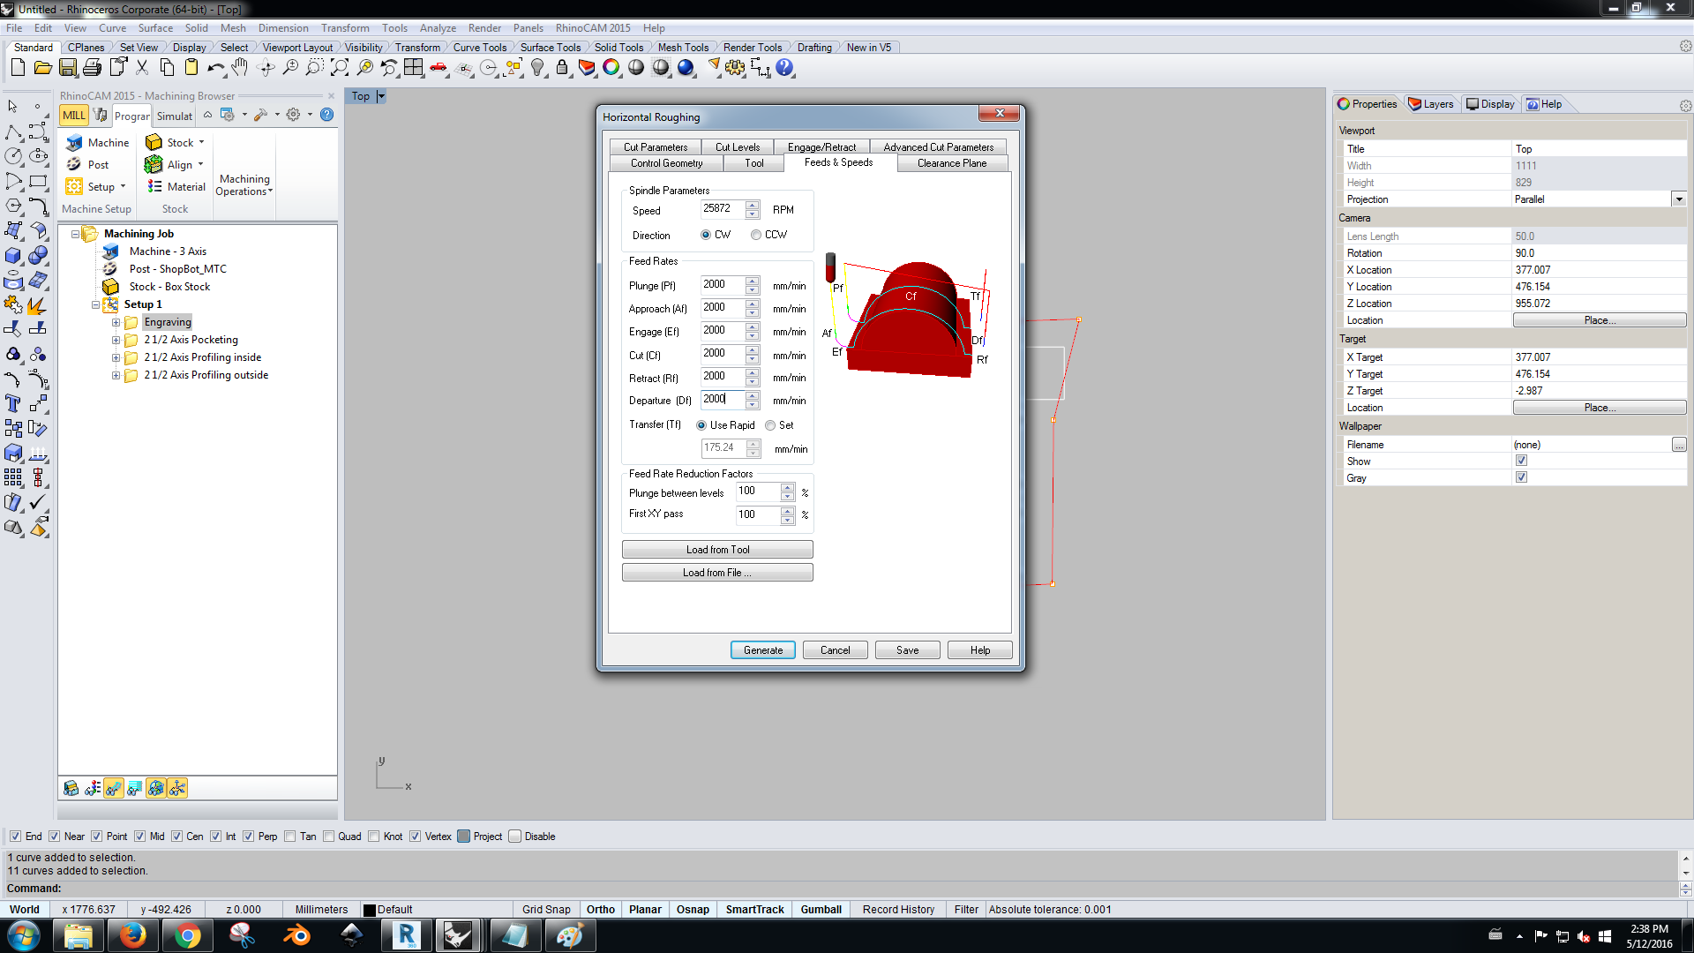Click the color wheel Properties icon
The width and height of the screenshot is (1694, 953).
tap(611, 67)
